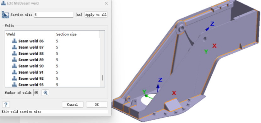This screenshot has height=123, width=261.
Task: Close the Edit fillet/seam weld dialog
Action: (106, 3)
